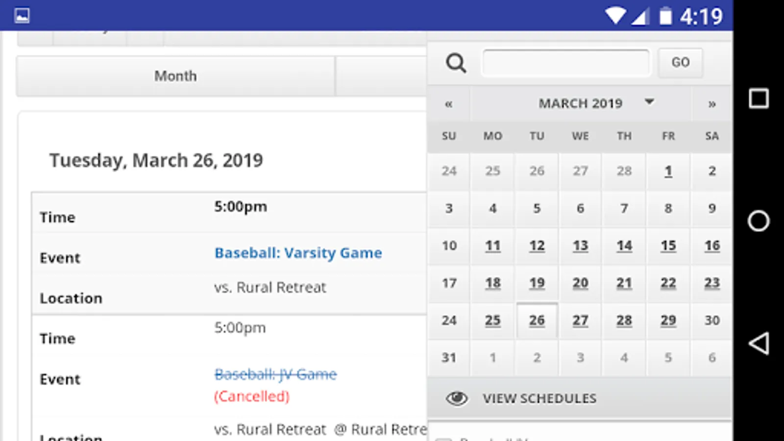Expand the March 2019 month dropdown
The image size is (784, 441).
coord(649,102)
